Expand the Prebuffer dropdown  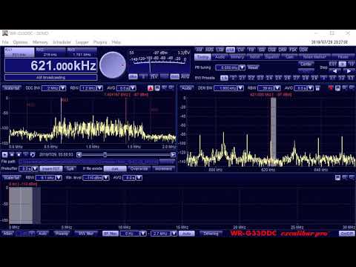[x=35, y=168]
